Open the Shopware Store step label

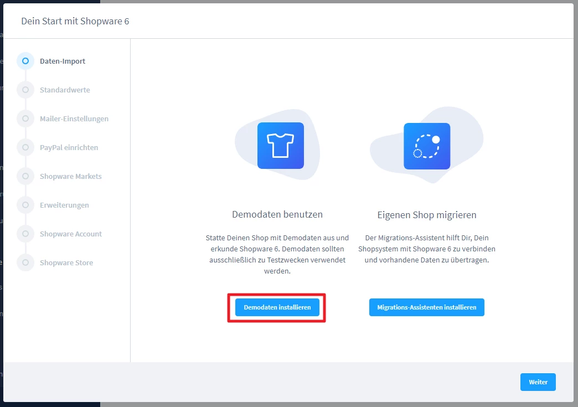click(66, 262)
